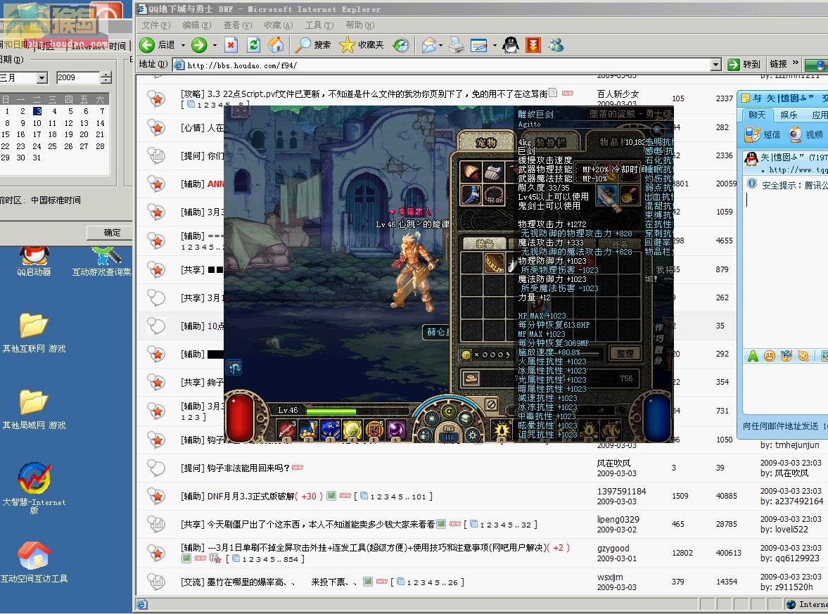Click the red download-arrow toolbar icon

pyautogui.click(x=533, y=46)
